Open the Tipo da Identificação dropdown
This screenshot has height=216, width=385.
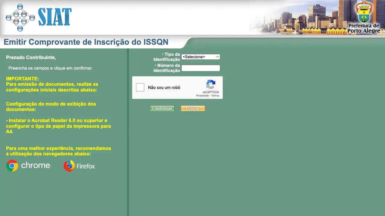tap(201, 57)
